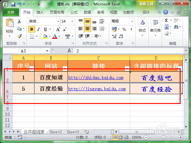Toggle center horizontal alignment
Screen dimensions: 191x143
click(87, 29)
